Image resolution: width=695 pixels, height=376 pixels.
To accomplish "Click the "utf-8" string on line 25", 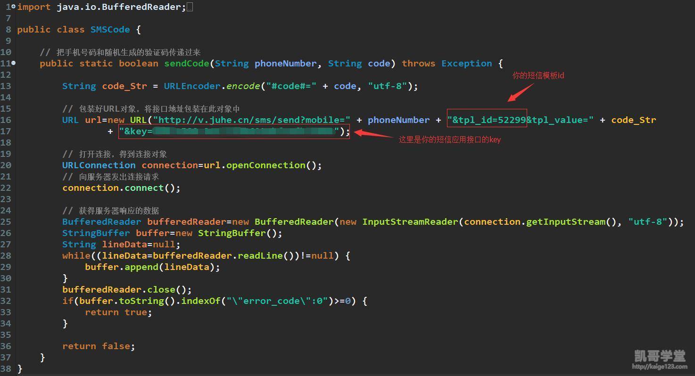I will tap(648, 222).
